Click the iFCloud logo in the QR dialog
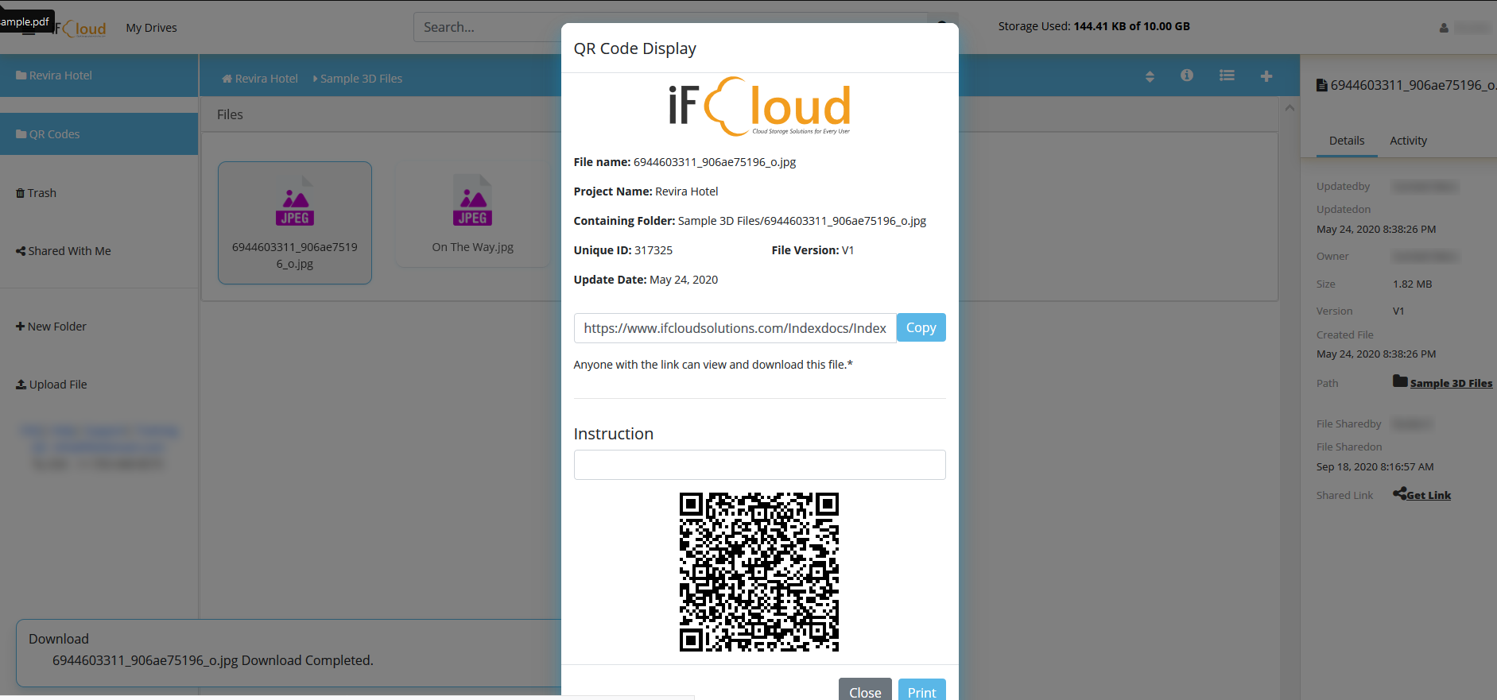Viewport: 1497px width, 700px height. pyautogui.click(x=759, y=106)
